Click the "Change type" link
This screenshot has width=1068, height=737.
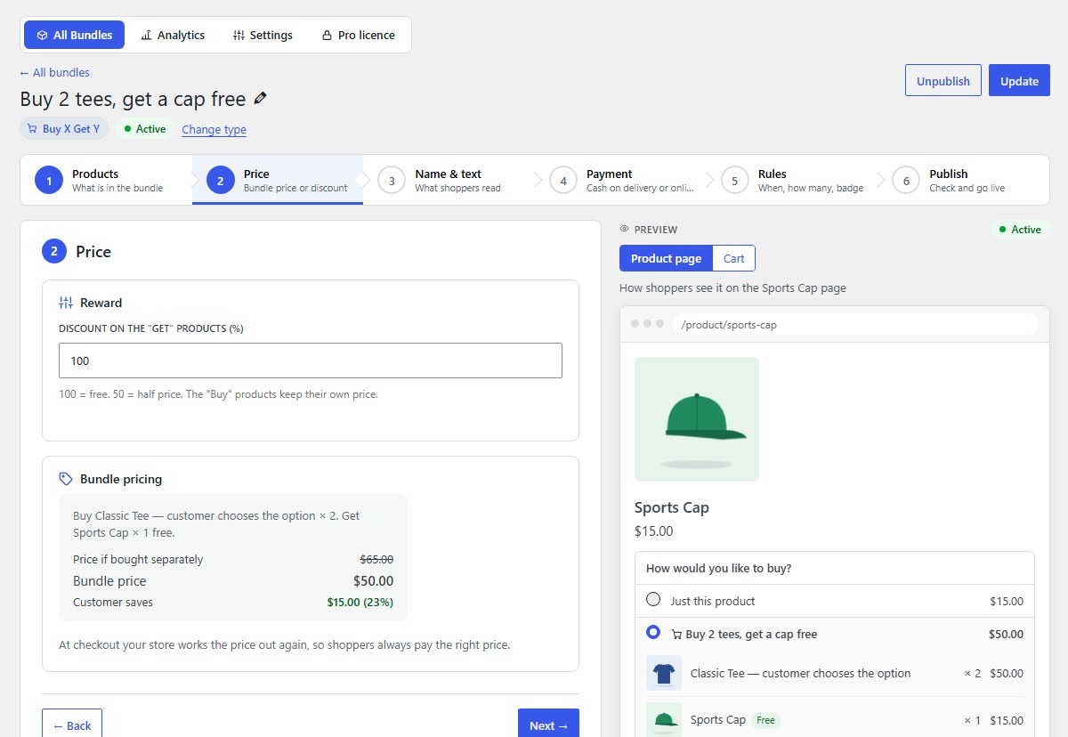[214, 129]
